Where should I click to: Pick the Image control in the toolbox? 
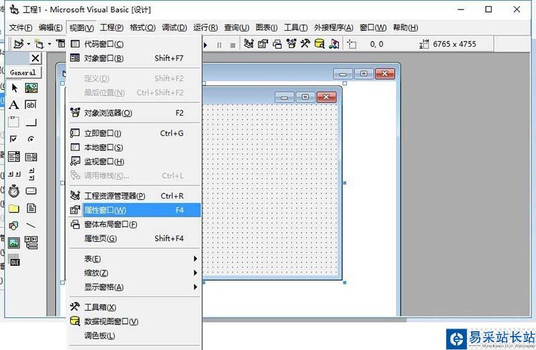pyautogui.click(x=14, y=243)
